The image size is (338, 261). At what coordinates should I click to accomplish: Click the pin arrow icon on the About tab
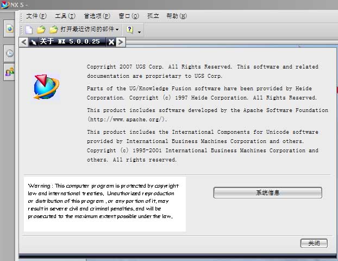point(33,42)
